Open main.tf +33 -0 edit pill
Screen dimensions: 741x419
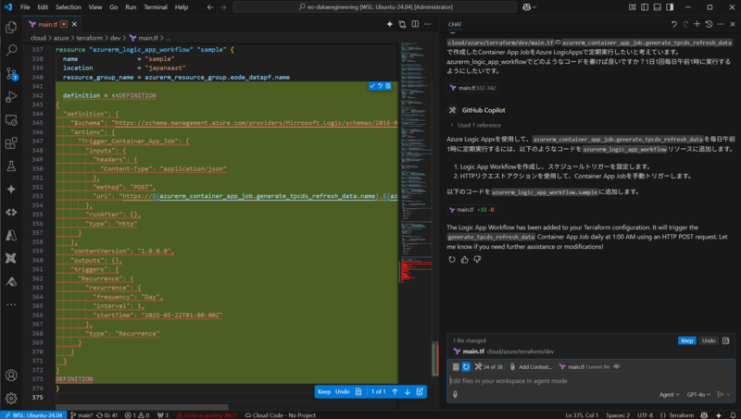(471, 209)
